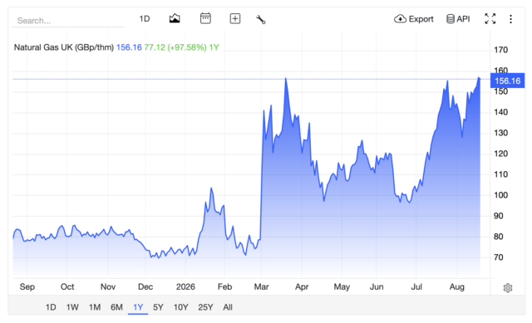Select the 25Y time range
The width and height of the screenshot is (532, 323).
pyautogui.click(x=205, y=307)
